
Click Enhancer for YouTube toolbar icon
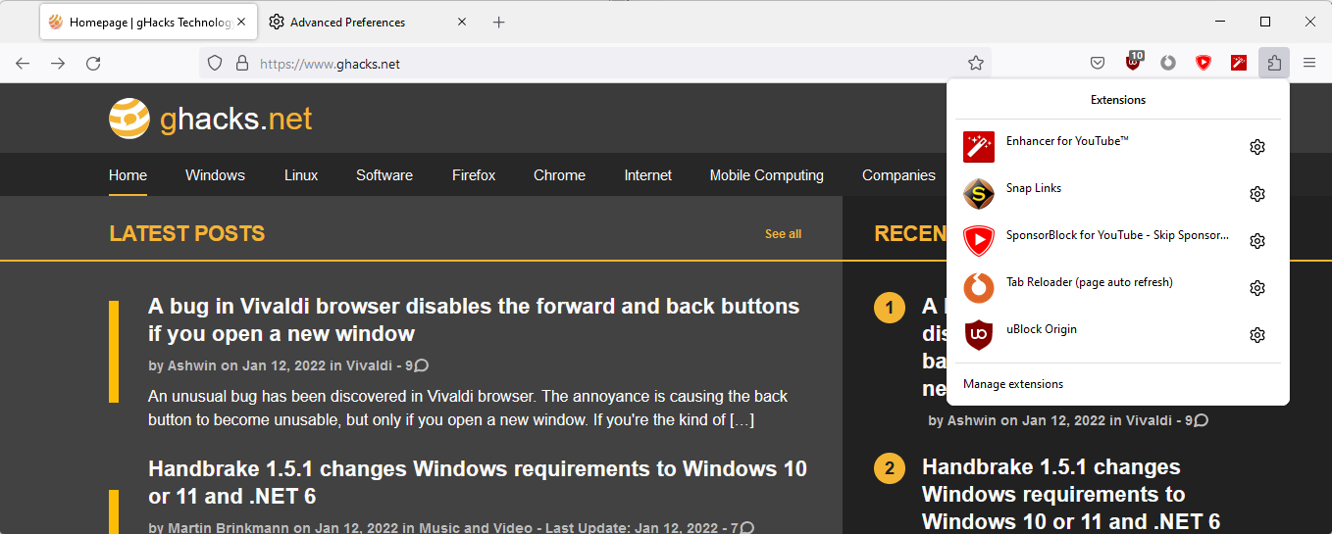[x=1239, y=63]
